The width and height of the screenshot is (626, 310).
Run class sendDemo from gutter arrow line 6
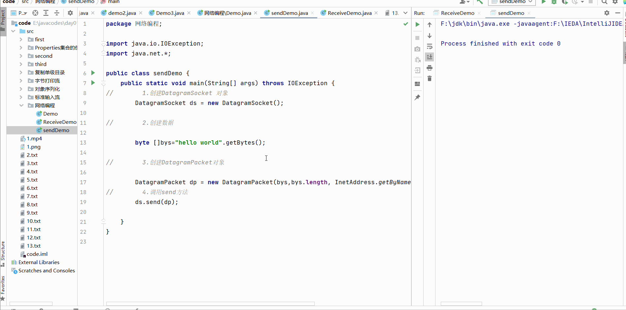click(93, 73)
